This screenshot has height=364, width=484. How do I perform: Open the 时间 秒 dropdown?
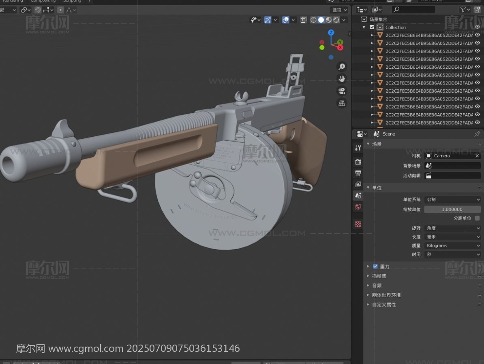click(x=452, y=254)
